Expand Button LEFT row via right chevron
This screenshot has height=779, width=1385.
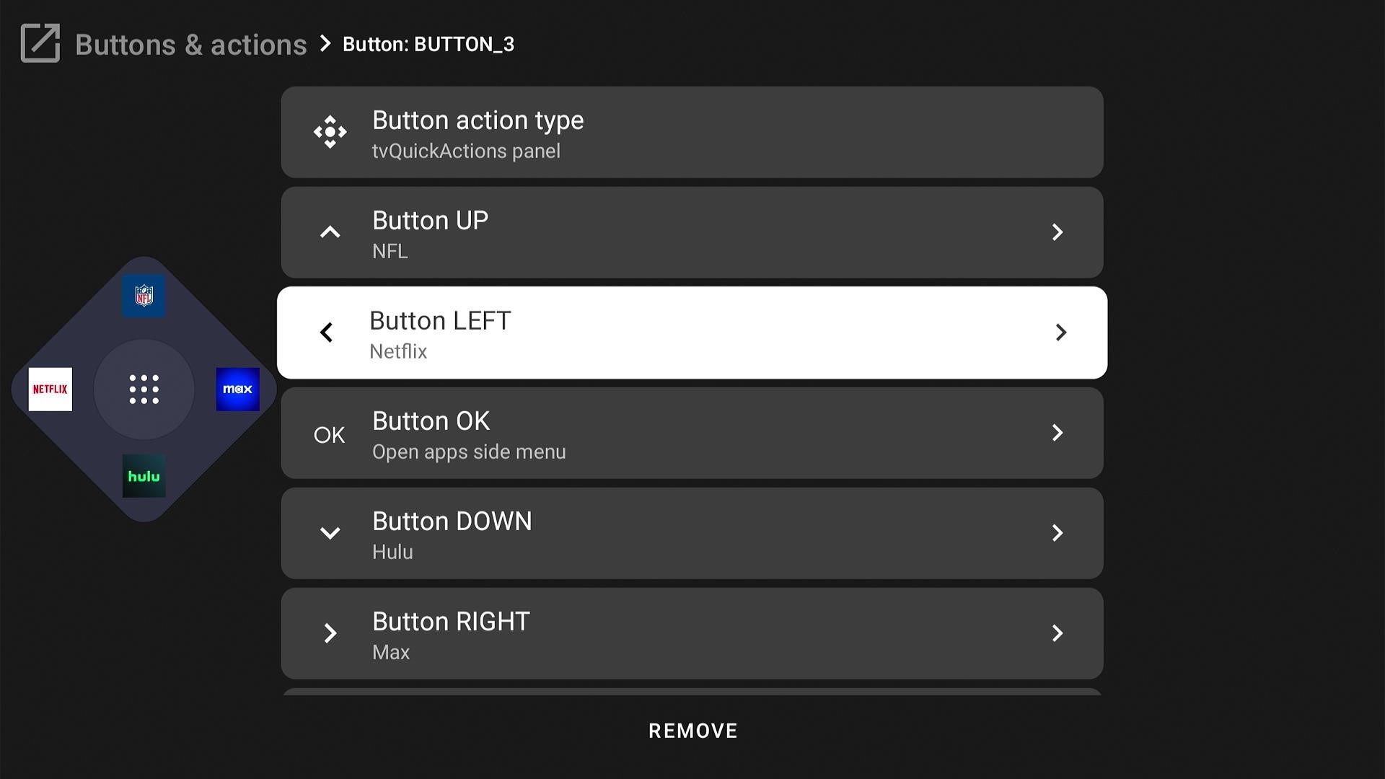(1060, 333)
